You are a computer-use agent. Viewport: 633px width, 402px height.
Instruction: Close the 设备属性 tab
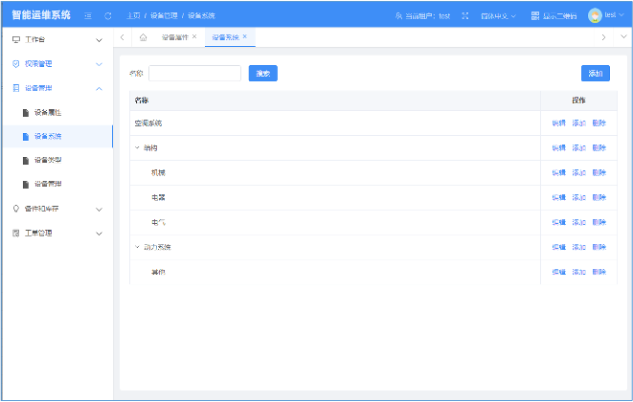194,36
